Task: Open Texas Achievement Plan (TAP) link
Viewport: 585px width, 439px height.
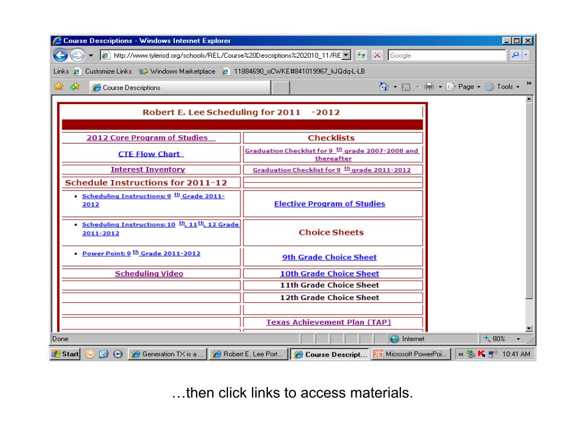Action: click(x=328, y=322)
